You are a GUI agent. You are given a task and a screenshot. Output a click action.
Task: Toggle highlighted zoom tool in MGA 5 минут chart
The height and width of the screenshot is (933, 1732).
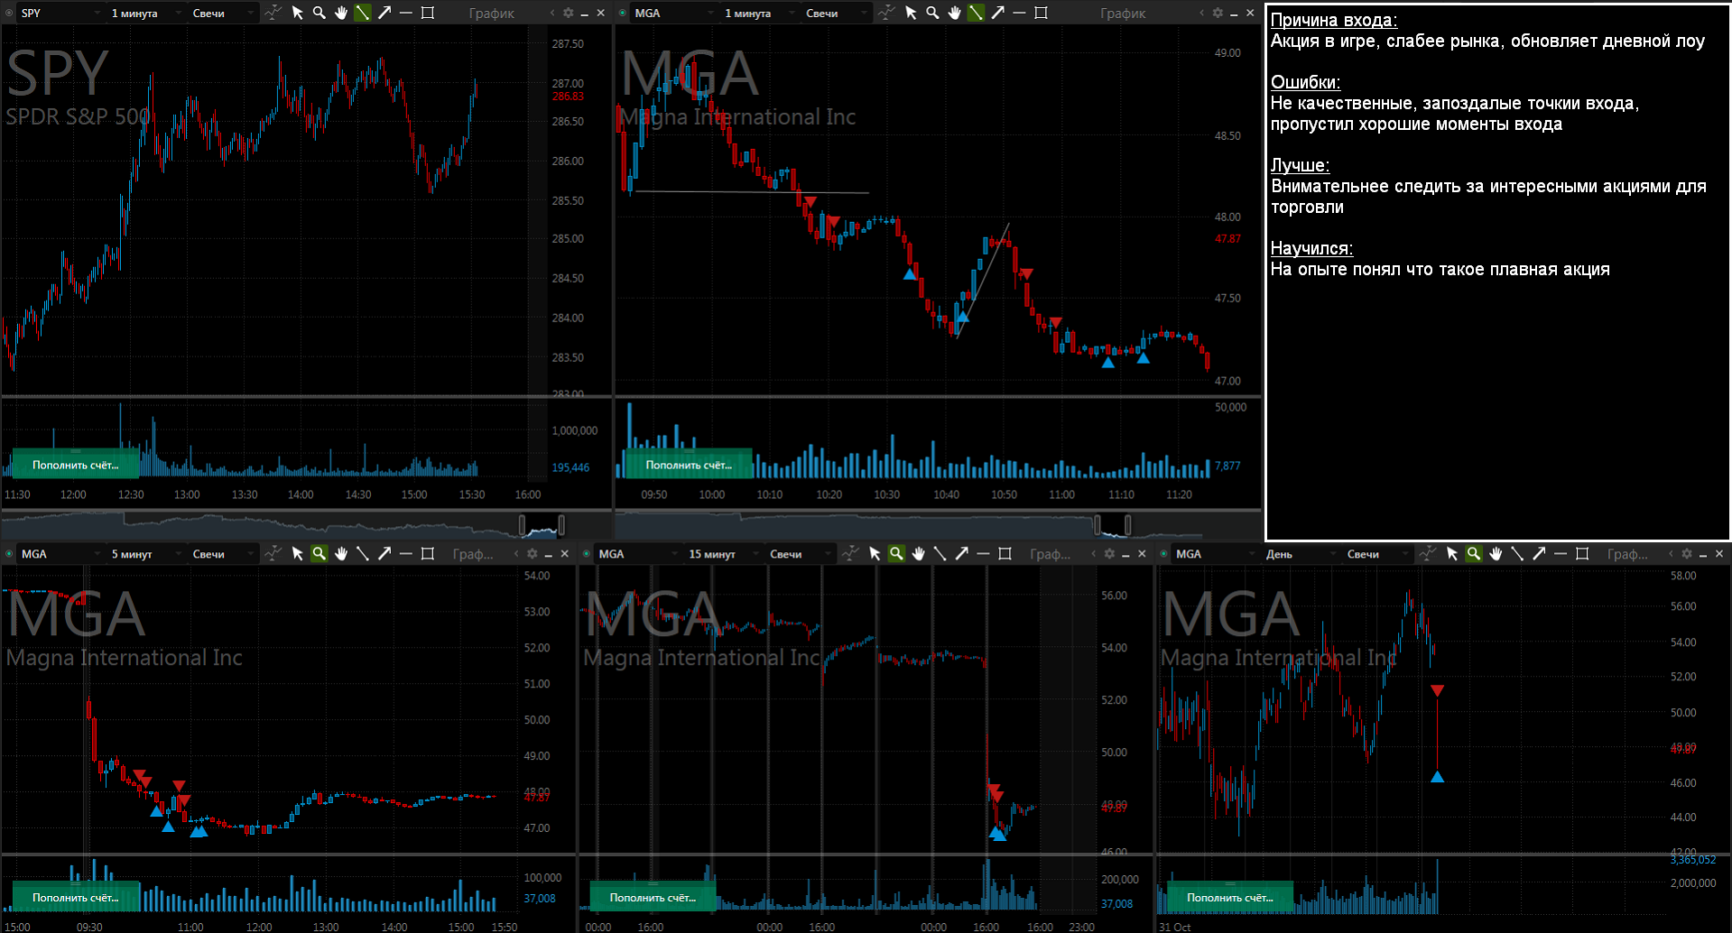click(320, 553)
